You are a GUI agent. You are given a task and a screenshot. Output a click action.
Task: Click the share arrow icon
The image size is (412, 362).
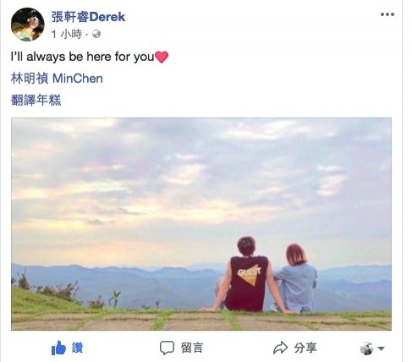pos(280,348)
